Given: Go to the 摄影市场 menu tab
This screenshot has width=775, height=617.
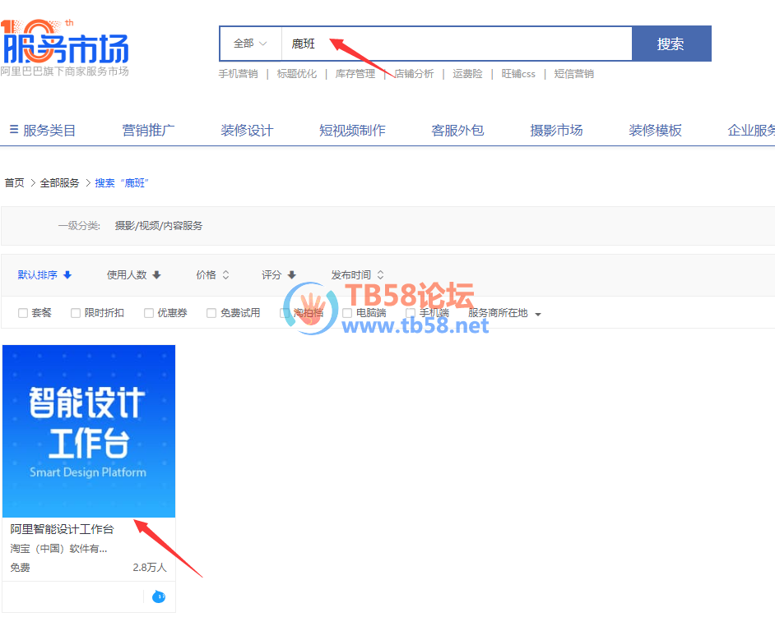Looking at the screenshot, I should click(x=556, y=130).
